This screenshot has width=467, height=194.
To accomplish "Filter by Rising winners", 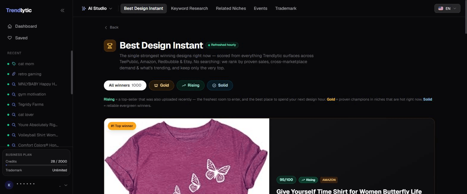I will pos(190,85).
